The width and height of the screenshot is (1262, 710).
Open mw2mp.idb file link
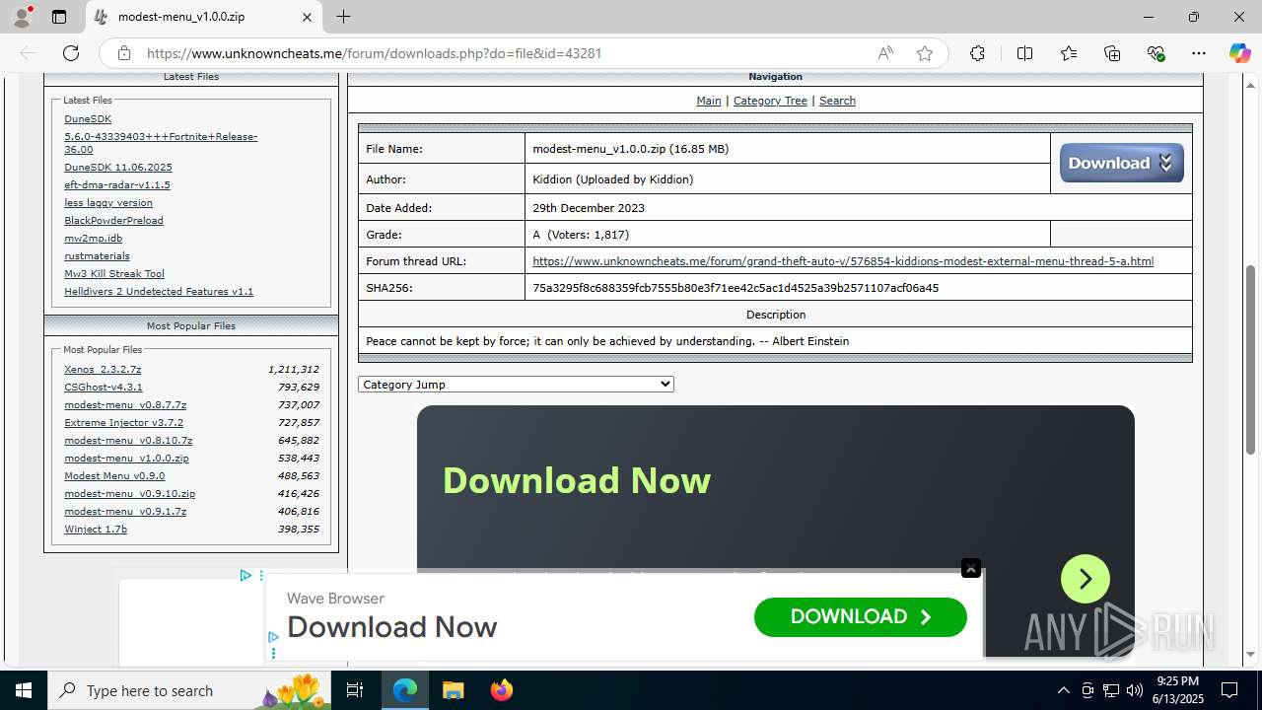(x=94, y=239)
